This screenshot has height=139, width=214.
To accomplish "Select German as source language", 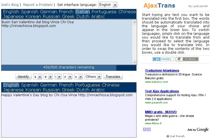I will [x=49, y=12].
